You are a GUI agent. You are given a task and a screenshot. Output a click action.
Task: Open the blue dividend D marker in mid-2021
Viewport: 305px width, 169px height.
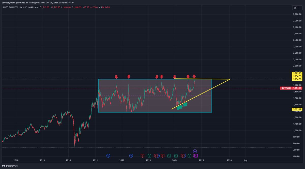pos(108,156)
